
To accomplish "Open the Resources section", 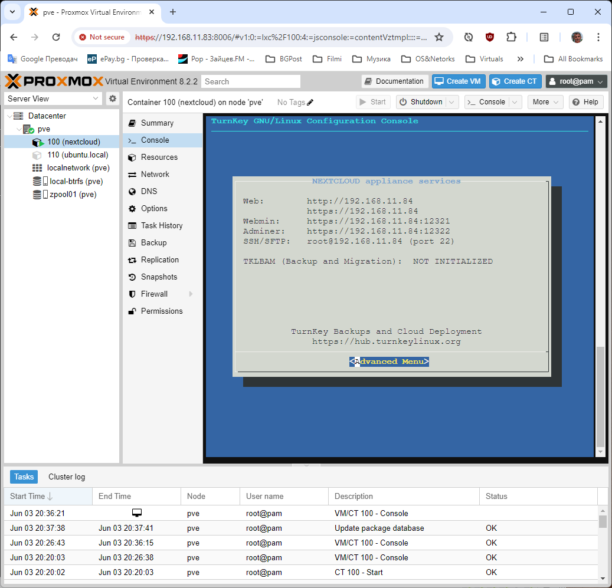I will coord(163,157).
